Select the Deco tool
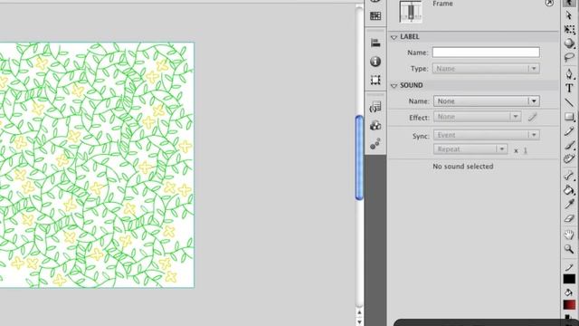Screen dimensions: 579x326 coord(569,159)
